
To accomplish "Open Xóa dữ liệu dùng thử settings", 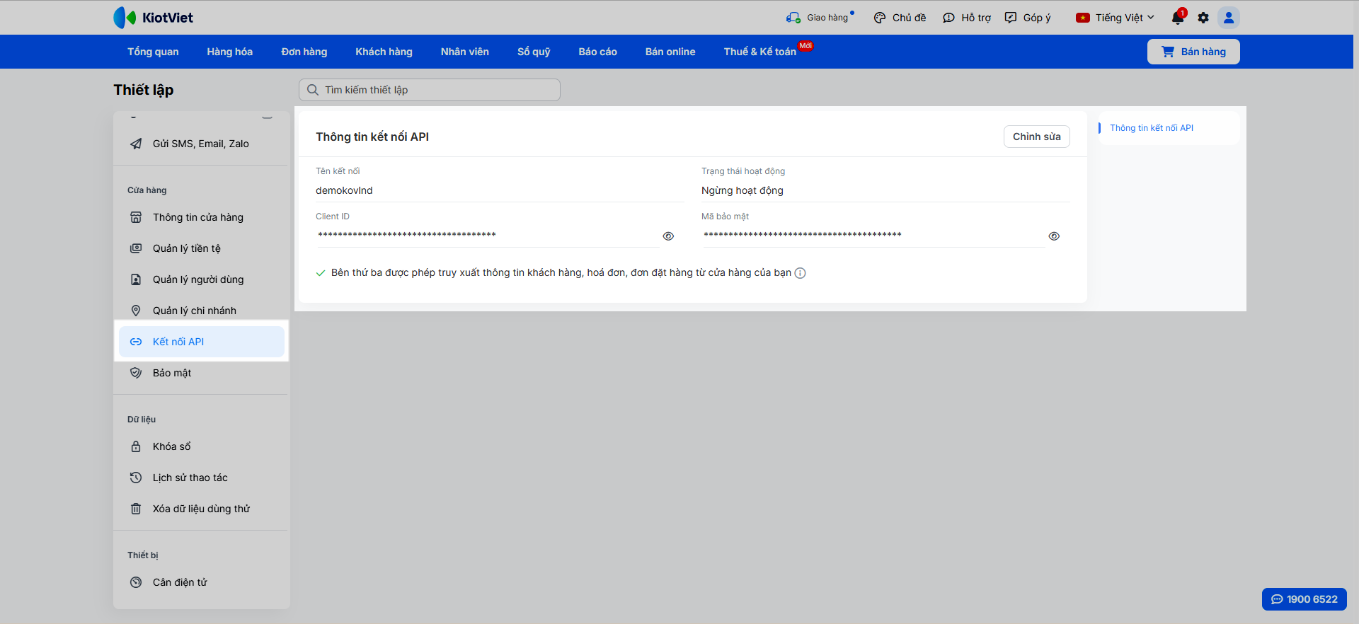I will pos(202,509).
